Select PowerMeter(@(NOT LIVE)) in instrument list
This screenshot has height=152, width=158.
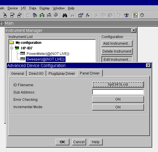48,54
